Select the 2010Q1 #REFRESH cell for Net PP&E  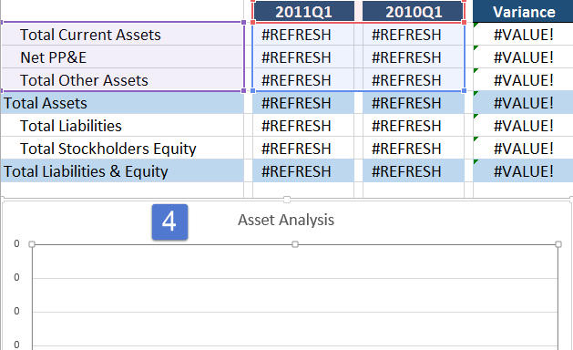(414, 57)
